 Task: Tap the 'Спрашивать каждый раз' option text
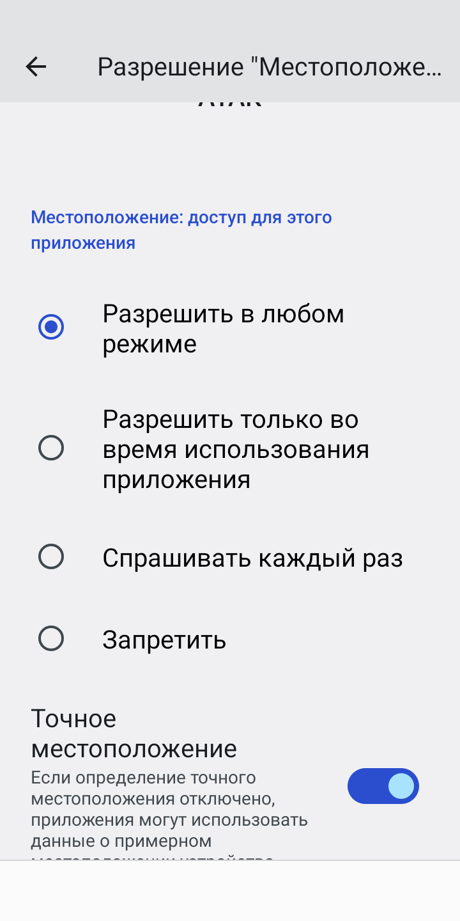pos(252,558)
